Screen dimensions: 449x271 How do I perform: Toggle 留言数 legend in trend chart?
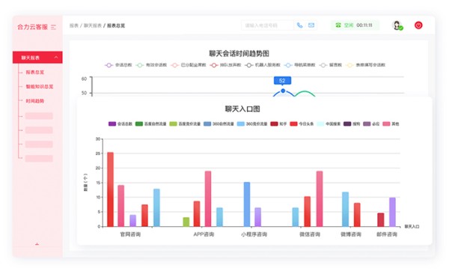coord(331,65)
